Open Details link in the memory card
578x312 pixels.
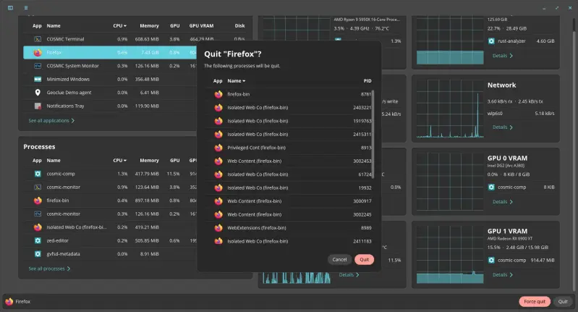[x=503, y=56]
